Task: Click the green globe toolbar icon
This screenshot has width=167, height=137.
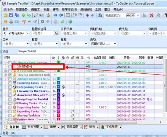Action: (x=70, y=22)
